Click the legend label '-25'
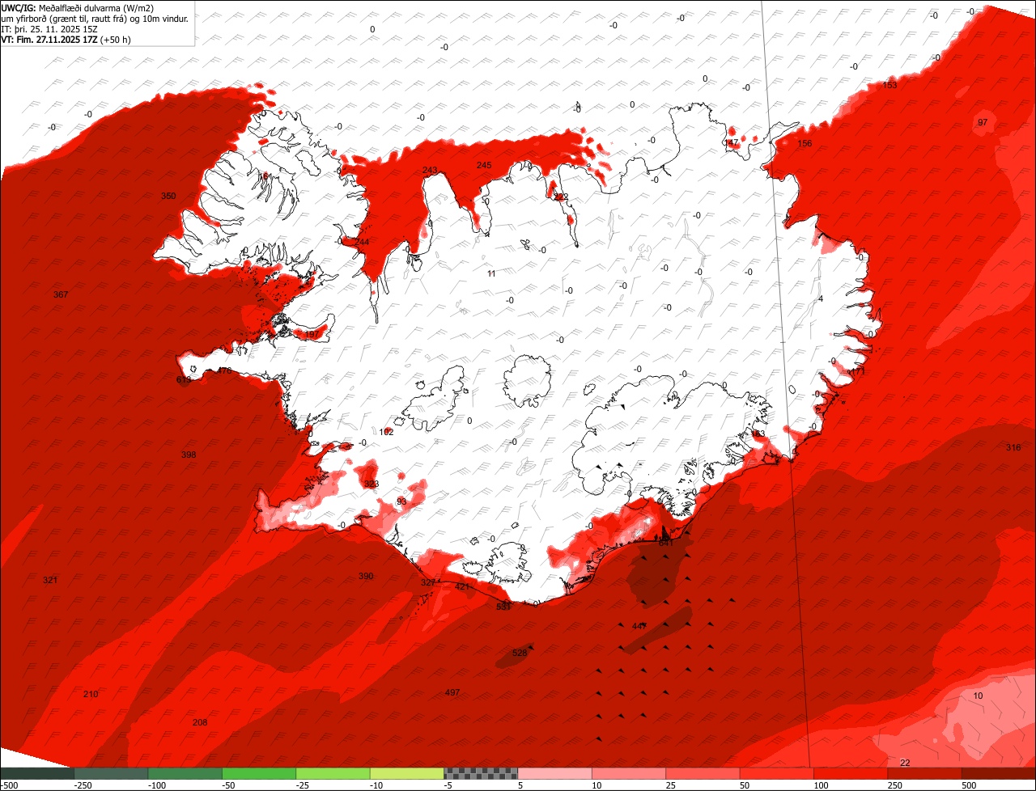The image size is (1036, 791). 304,785
